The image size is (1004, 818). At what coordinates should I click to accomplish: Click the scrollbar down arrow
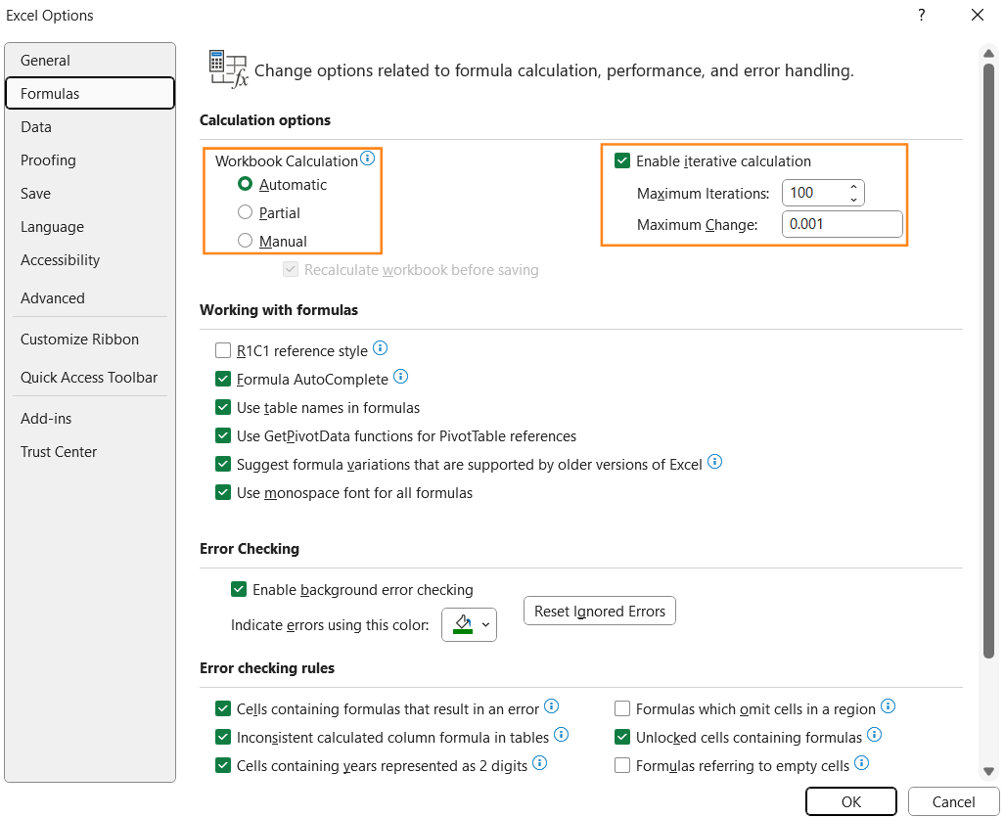(989, 771)
